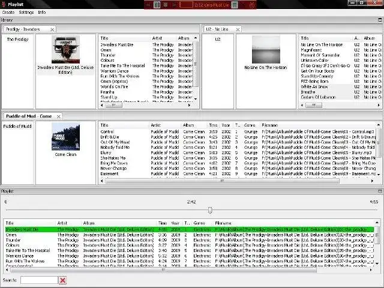Select the Invaders Must Die album cover
The image size is (384, 288).
pyautogui.click(x=65, y=49)
